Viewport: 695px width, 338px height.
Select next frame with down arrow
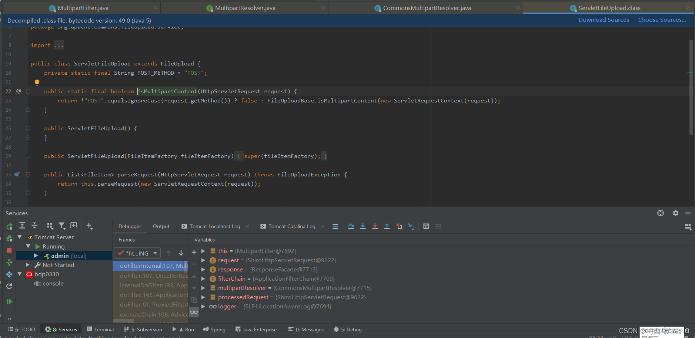coord(181,253)
